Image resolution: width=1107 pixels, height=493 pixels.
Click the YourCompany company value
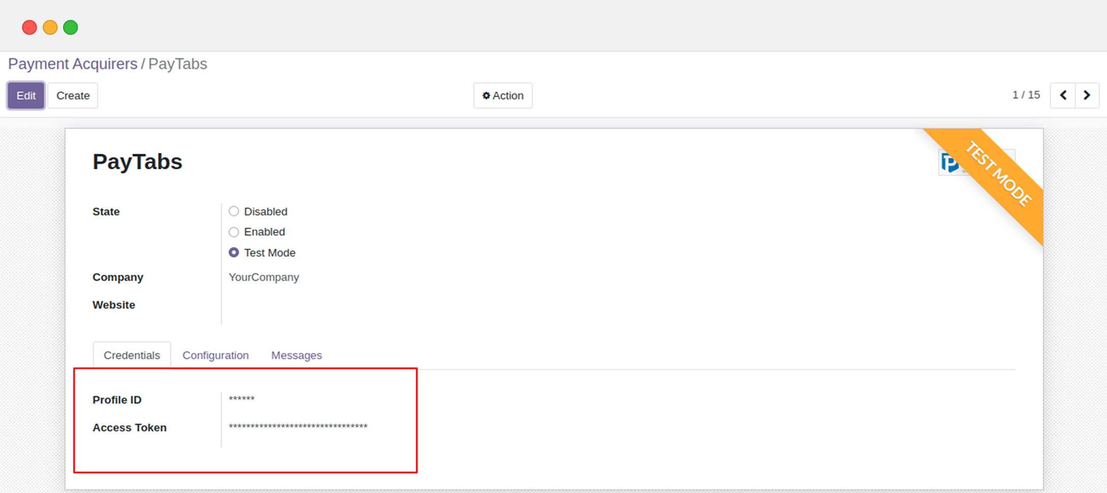(x=263, y=277)
